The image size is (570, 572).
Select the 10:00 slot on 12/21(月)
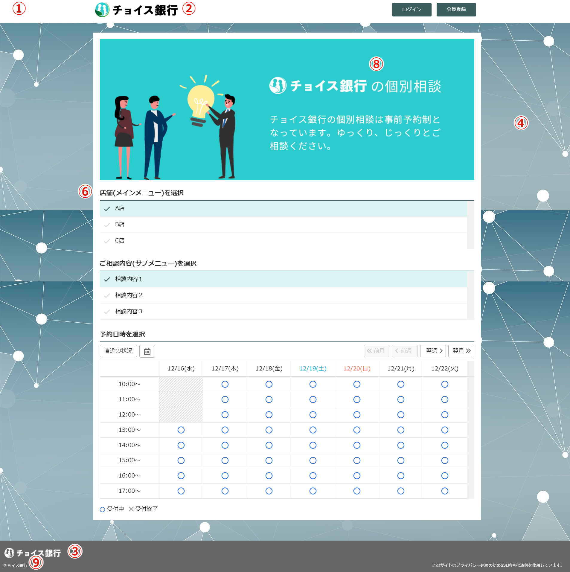pos(401,384)
